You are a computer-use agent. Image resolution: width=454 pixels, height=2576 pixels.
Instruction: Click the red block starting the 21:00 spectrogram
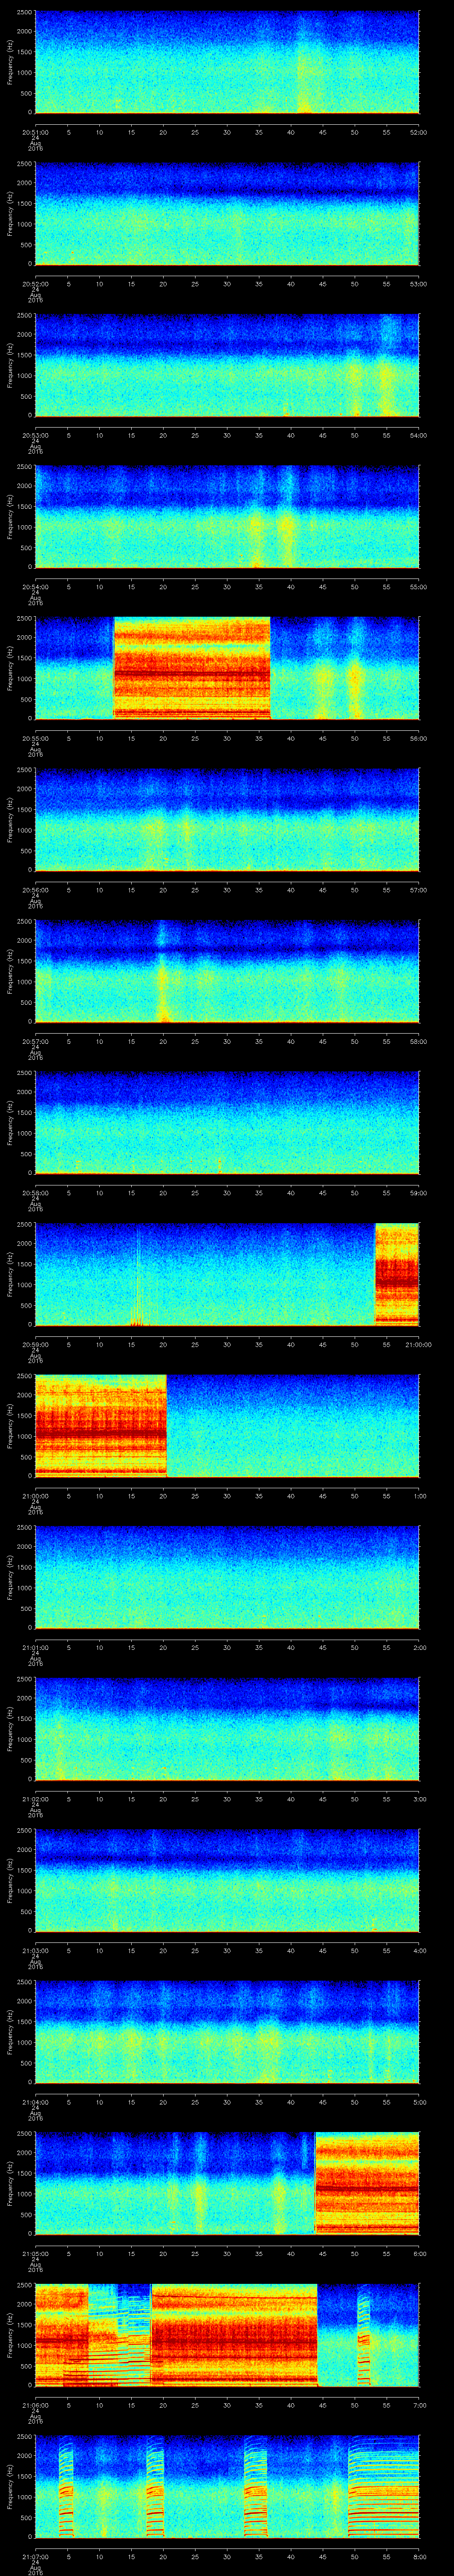[100, 1425]
